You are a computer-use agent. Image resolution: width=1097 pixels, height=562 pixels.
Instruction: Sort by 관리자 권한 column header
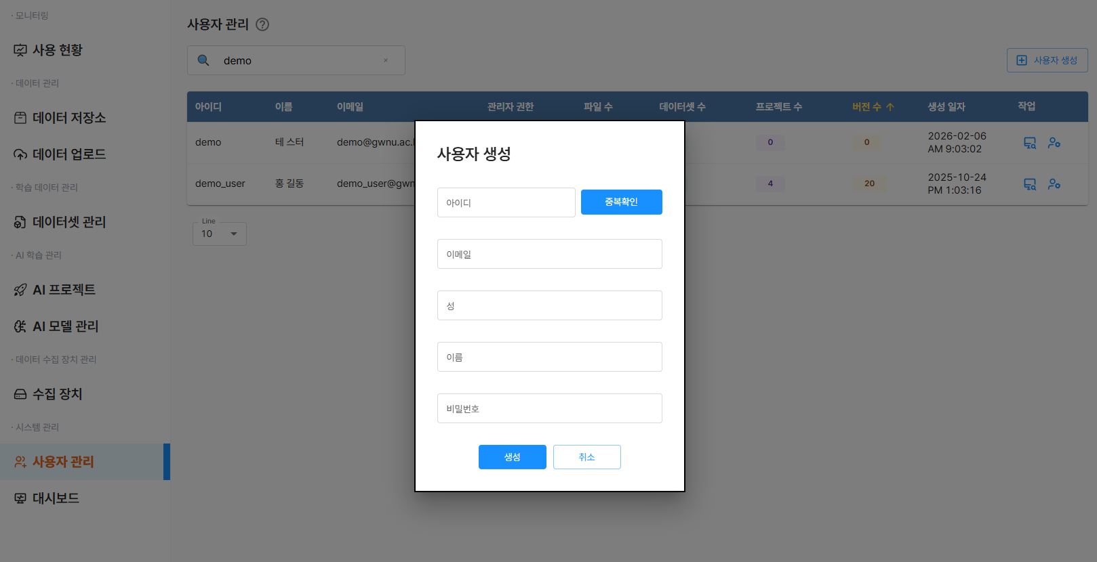pyautogui.click(x=511, y=107)
